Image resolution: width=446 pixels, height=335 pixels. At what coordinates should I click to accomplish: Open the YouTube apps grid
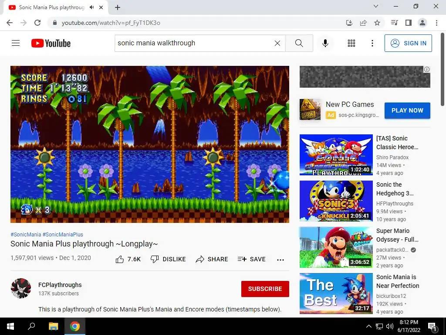pyautogui.click(x=351, y=43)
